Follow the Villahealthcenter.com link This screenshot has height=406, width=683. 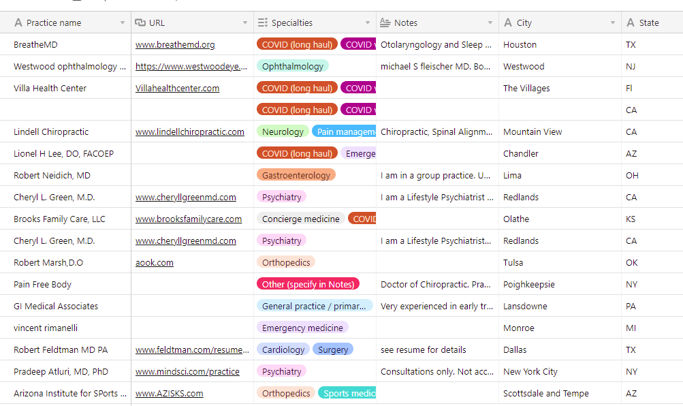(x=177, y=89)
